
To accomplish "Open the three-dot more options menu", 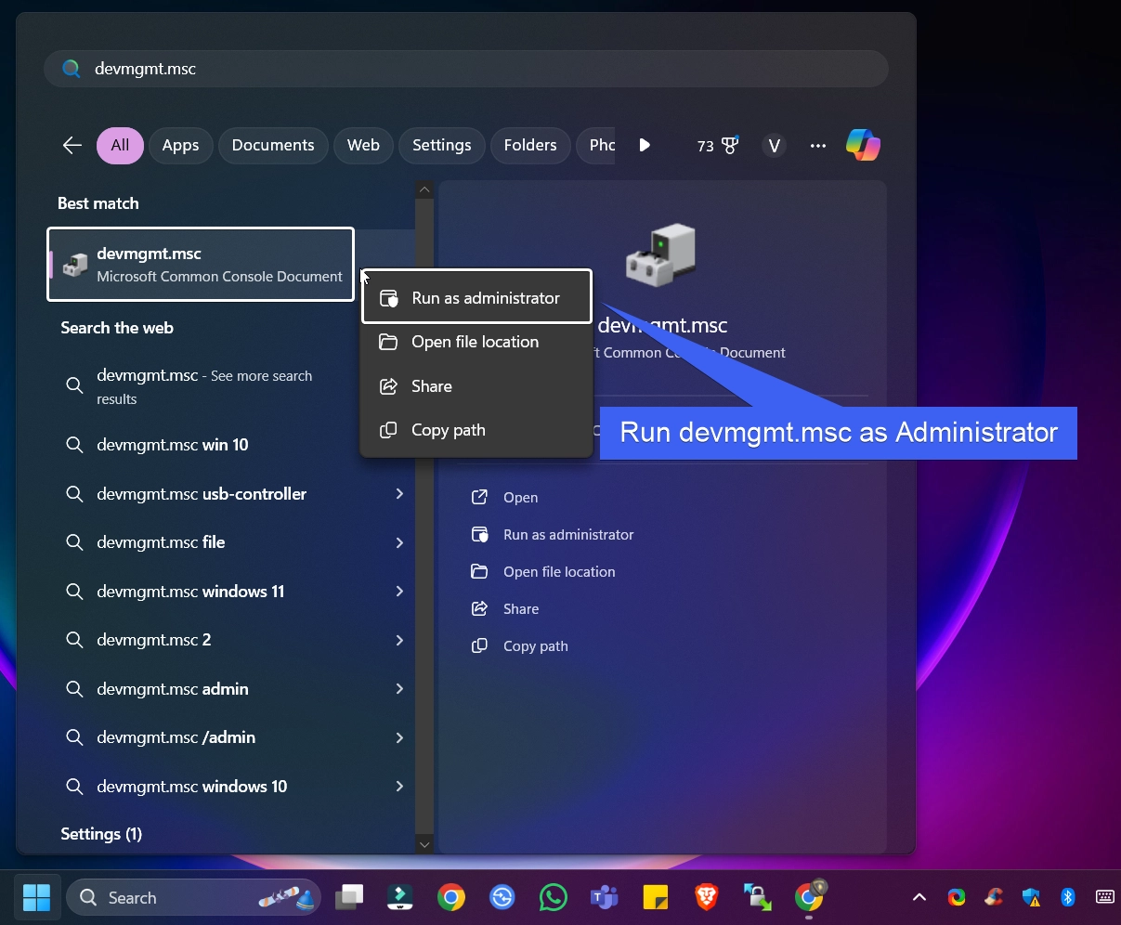I will (818, 146).
